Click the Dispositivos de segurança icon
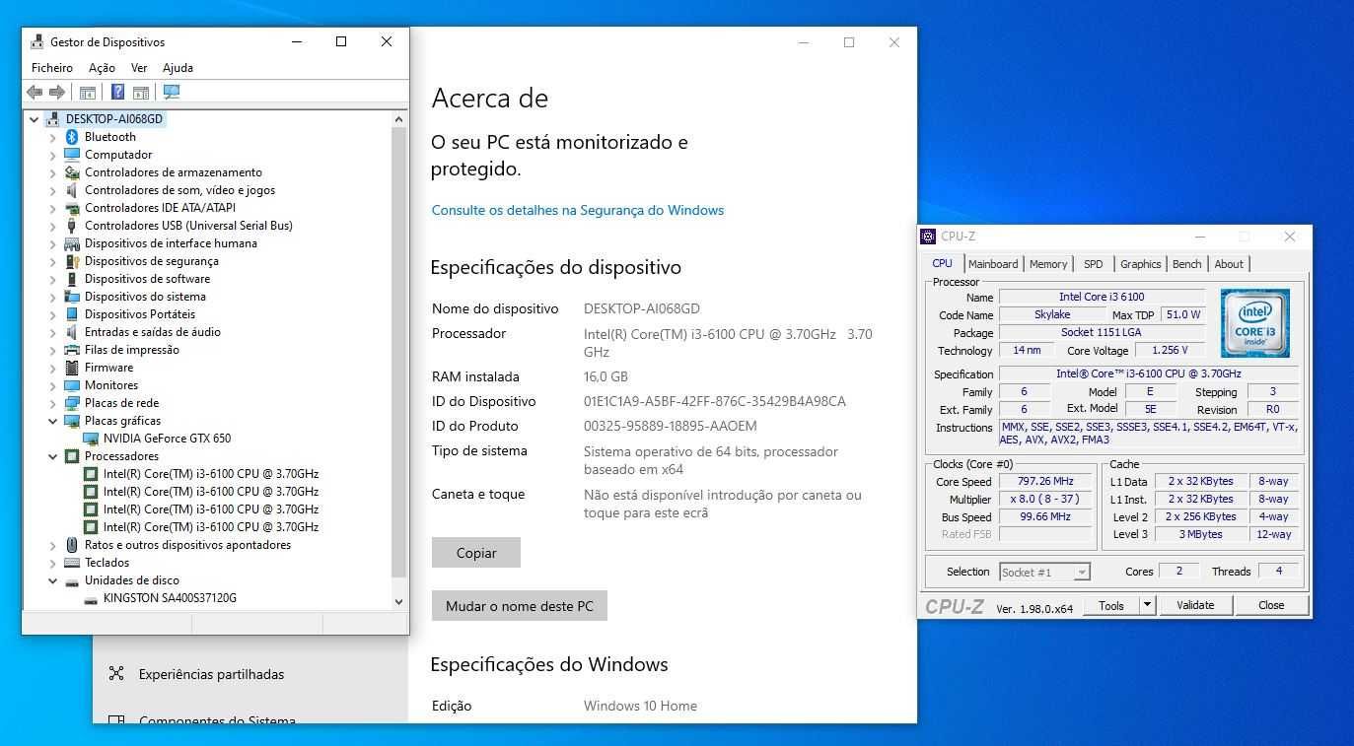The image size is (1354, 746). click(72, 261)
